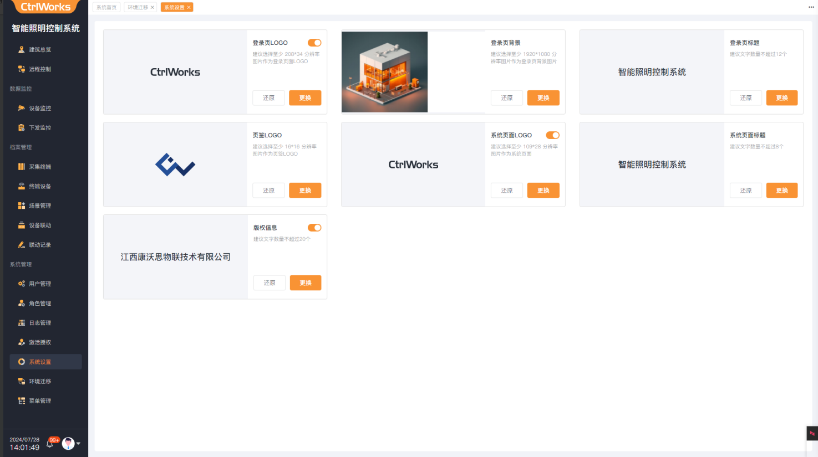Click the 远程控制 sidebar icon
The image size is (818, 457).
[x=22, y=69]
